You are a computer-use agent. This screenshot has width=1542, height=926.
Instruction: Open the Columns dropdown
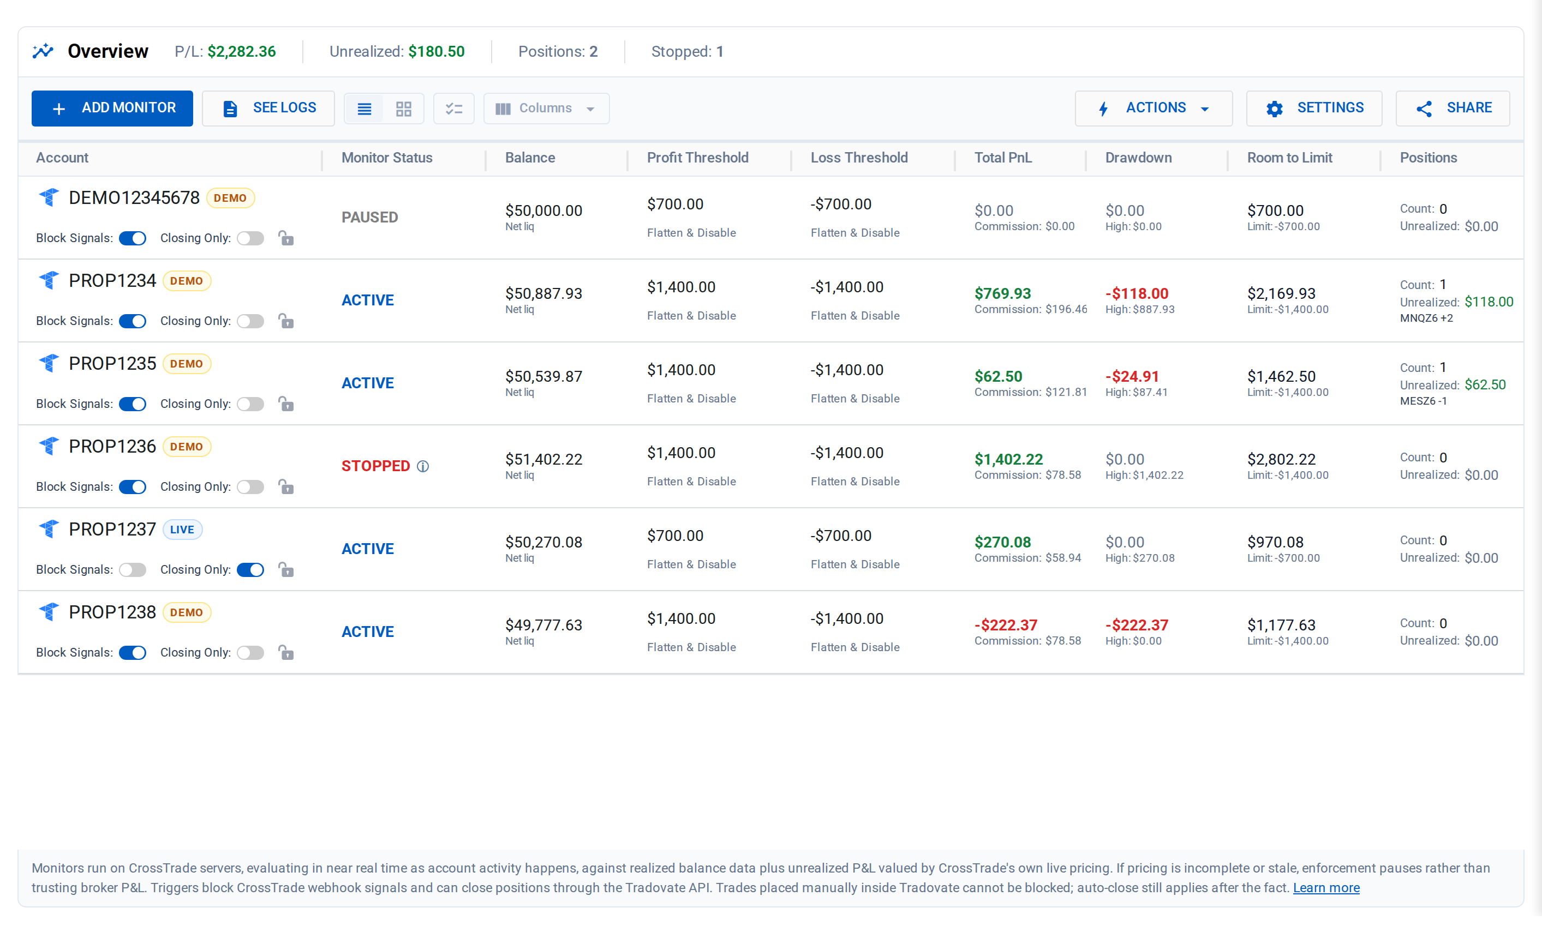point(546,109)
